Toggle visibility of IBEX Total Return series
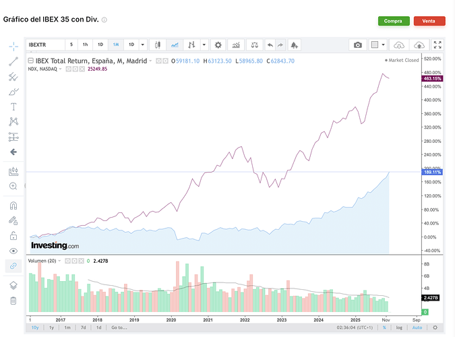This screenshot has height=337, width=455. (x=158, y=61)
